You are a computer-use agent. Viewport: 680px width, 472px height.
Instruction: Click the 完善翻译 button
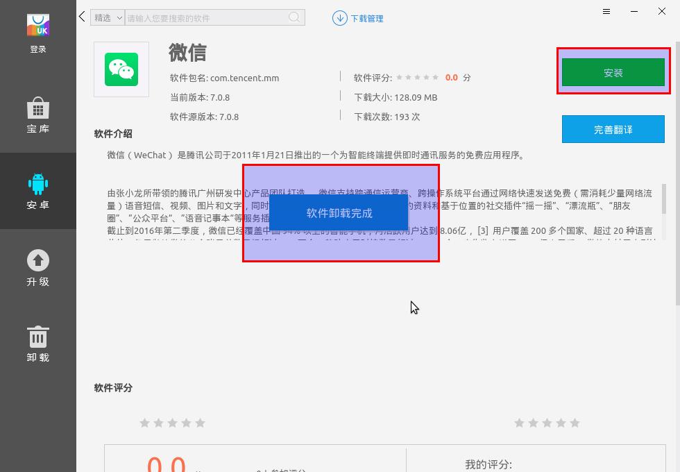tap(613, 129)
